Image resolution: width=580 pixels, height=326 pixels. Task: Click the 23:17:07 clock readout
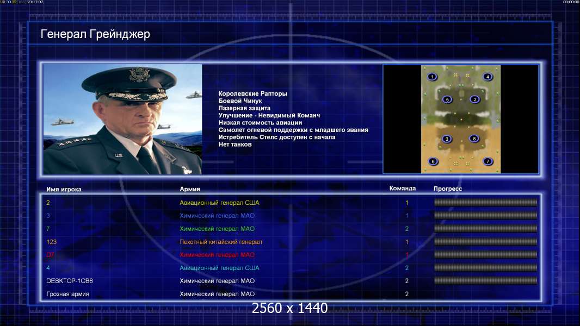click(x=35, y=2)
